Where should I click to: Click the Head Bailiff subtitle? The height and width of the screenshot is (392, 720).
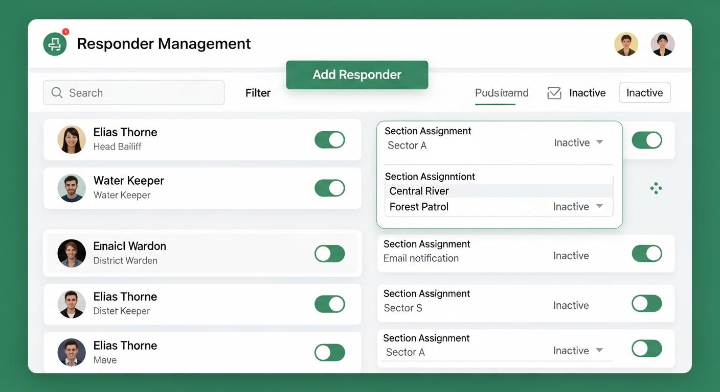pos(117,146)
